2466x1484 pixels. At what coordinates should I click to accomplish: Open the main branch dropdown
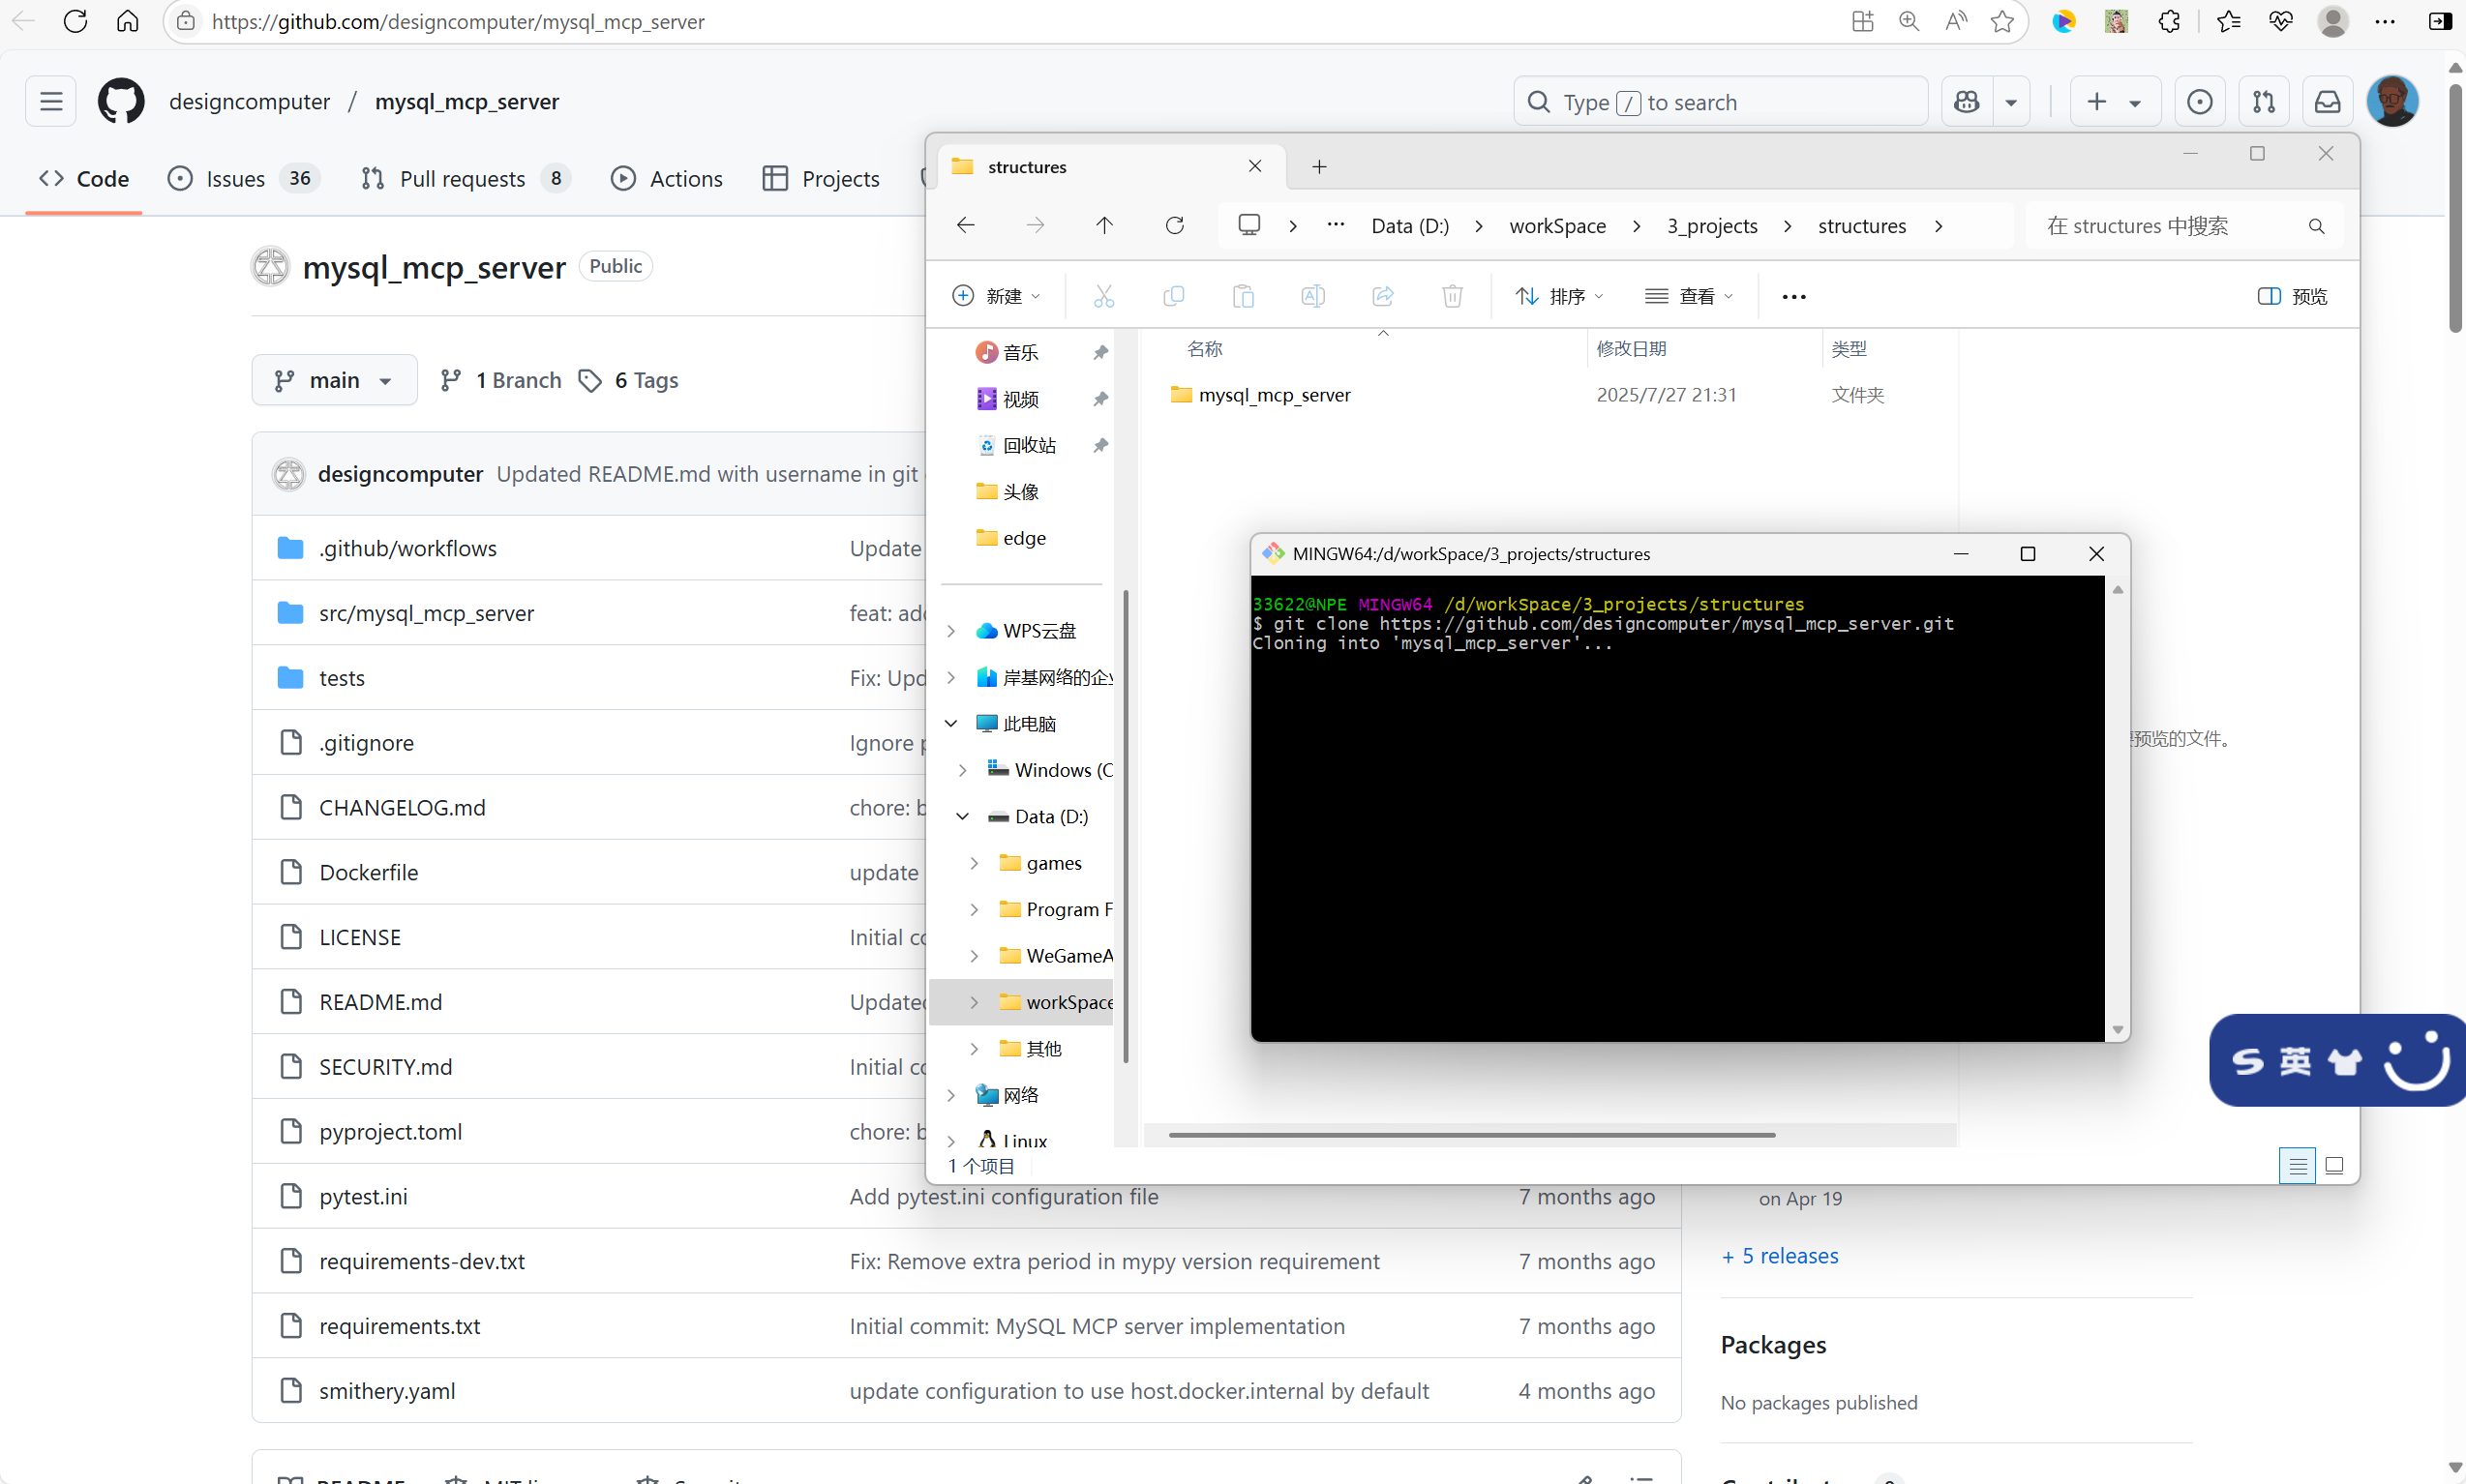pos(334,380)
